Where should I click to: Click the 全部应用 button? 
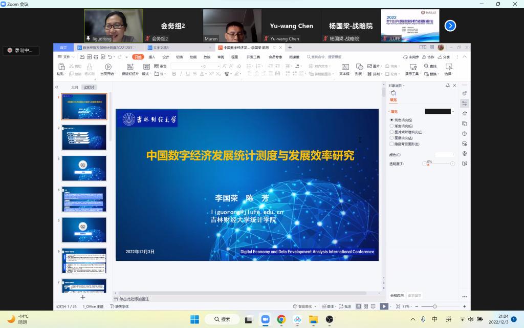click(397, 296)
